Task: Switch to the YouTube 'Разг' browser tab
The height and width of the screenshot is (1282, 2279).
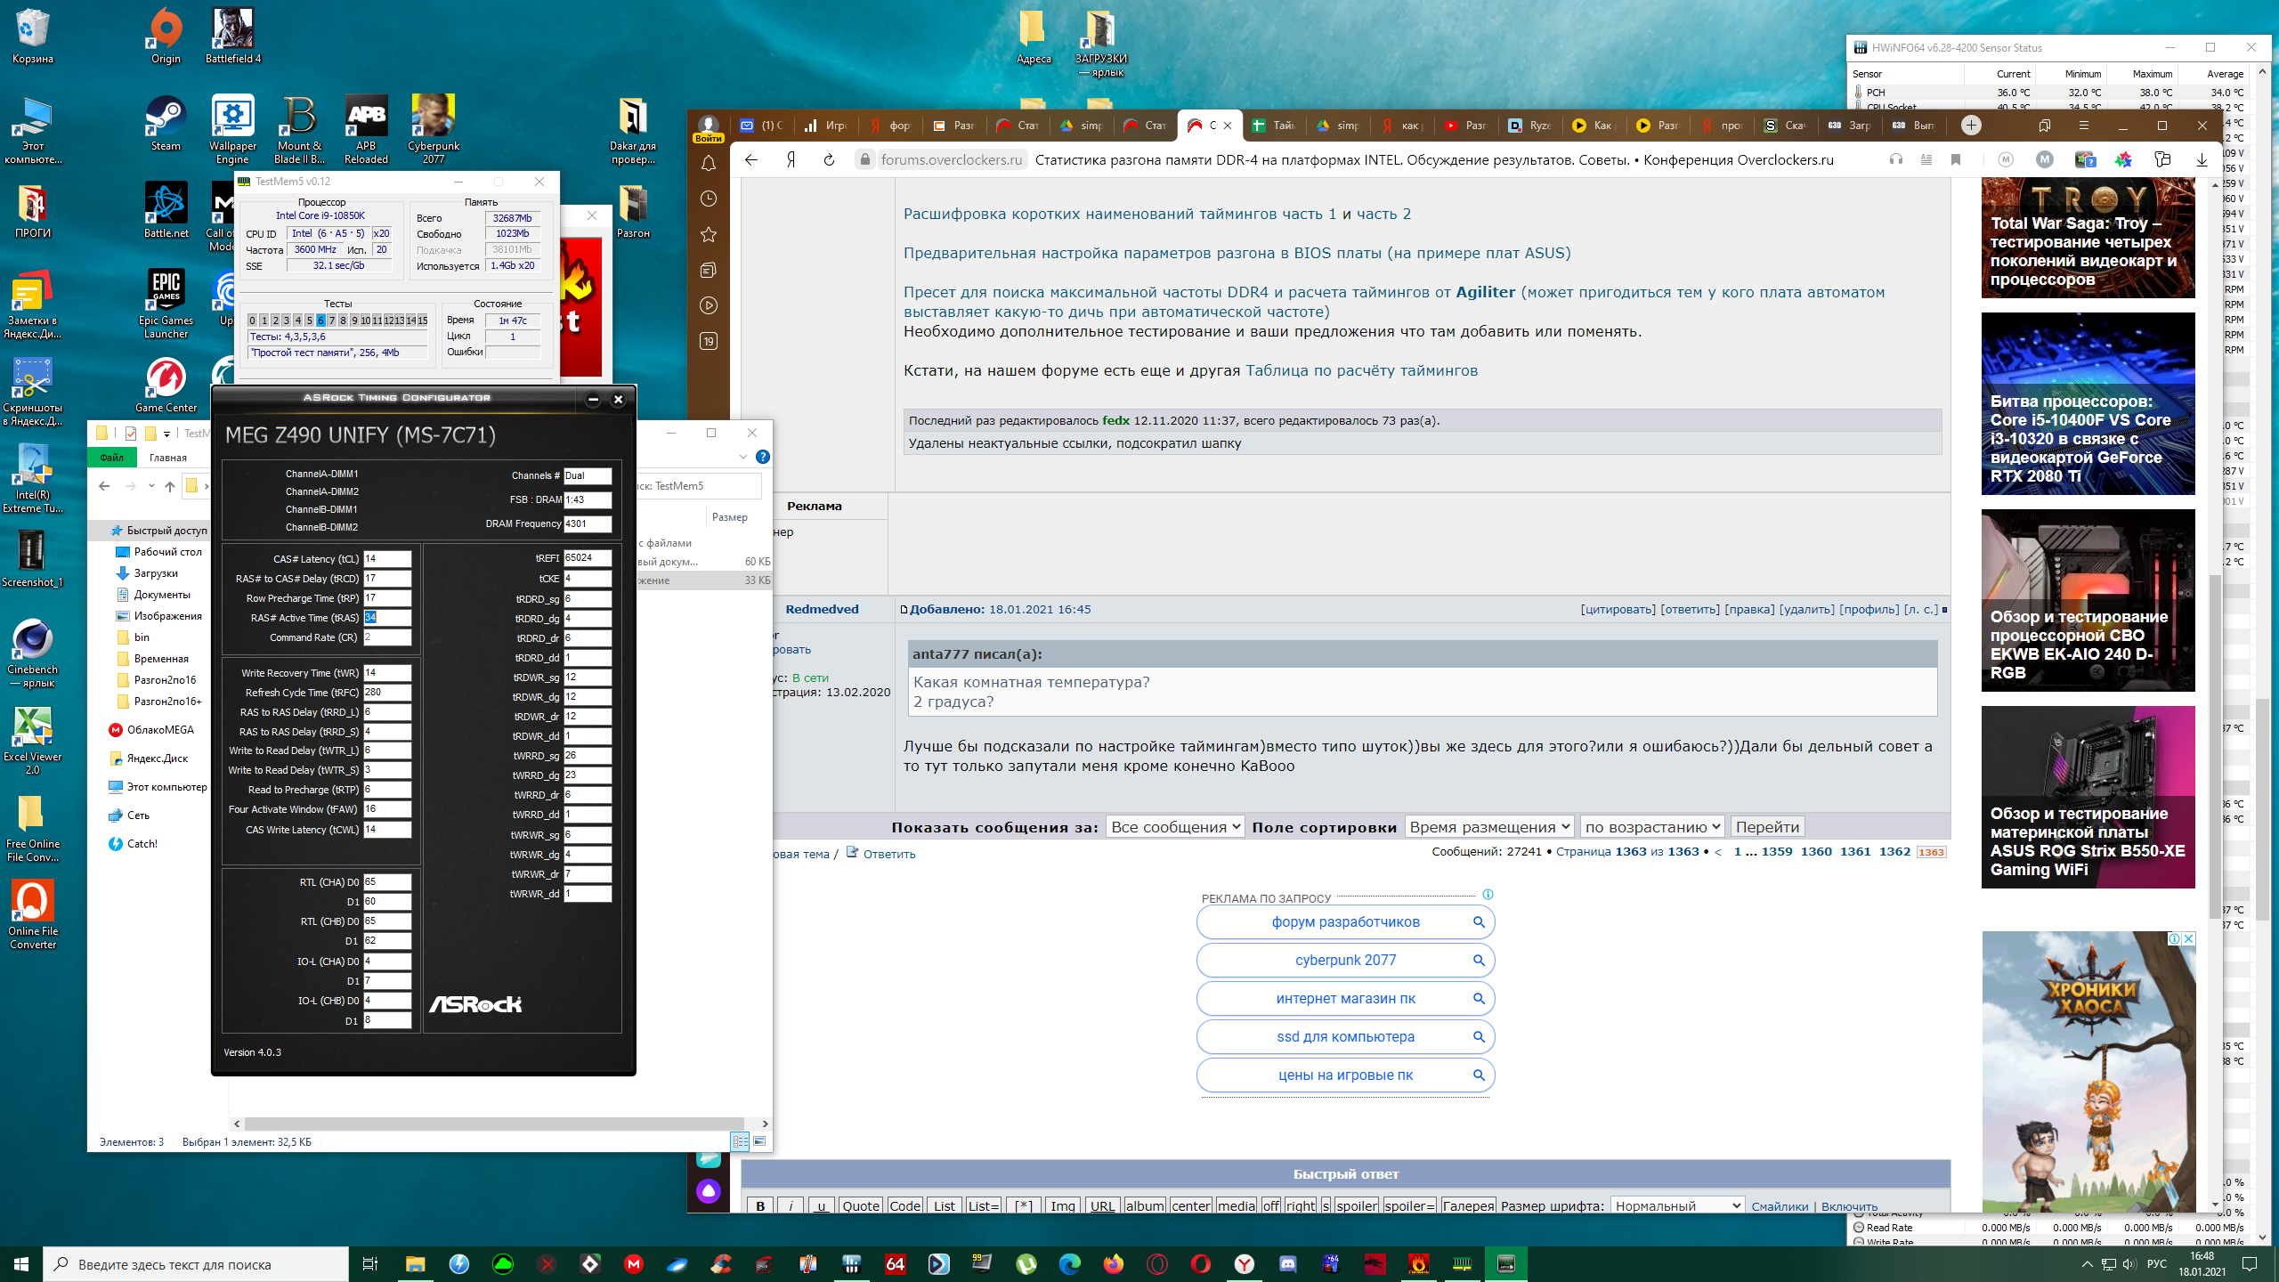Action: click(x=1465, y=126)
